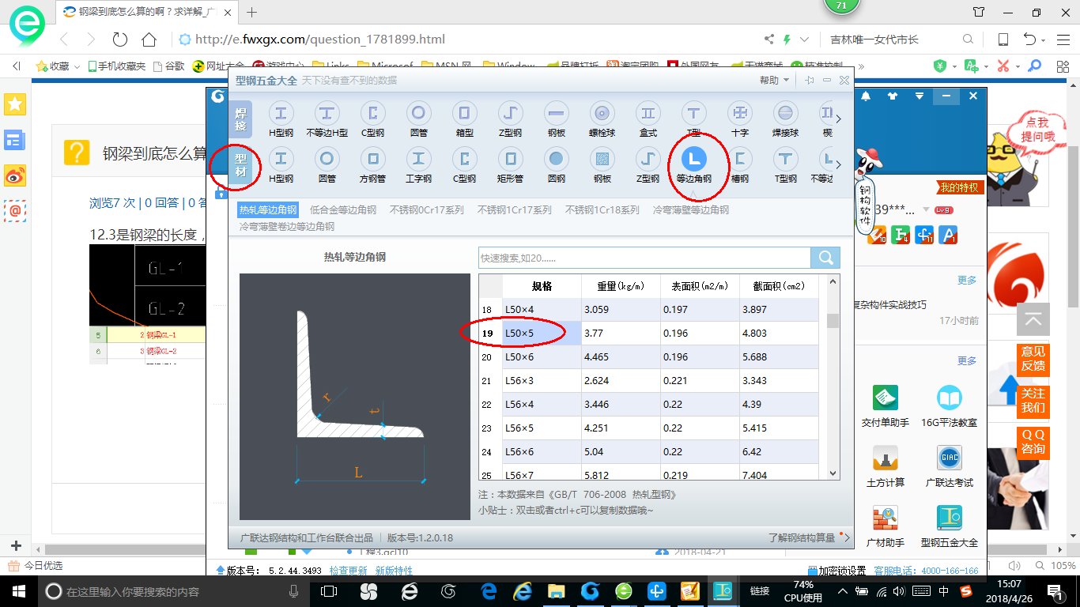This screenshot has width=1080, height=607.
Task: Select the 盒式 section icon
Action: coord(648,113)
